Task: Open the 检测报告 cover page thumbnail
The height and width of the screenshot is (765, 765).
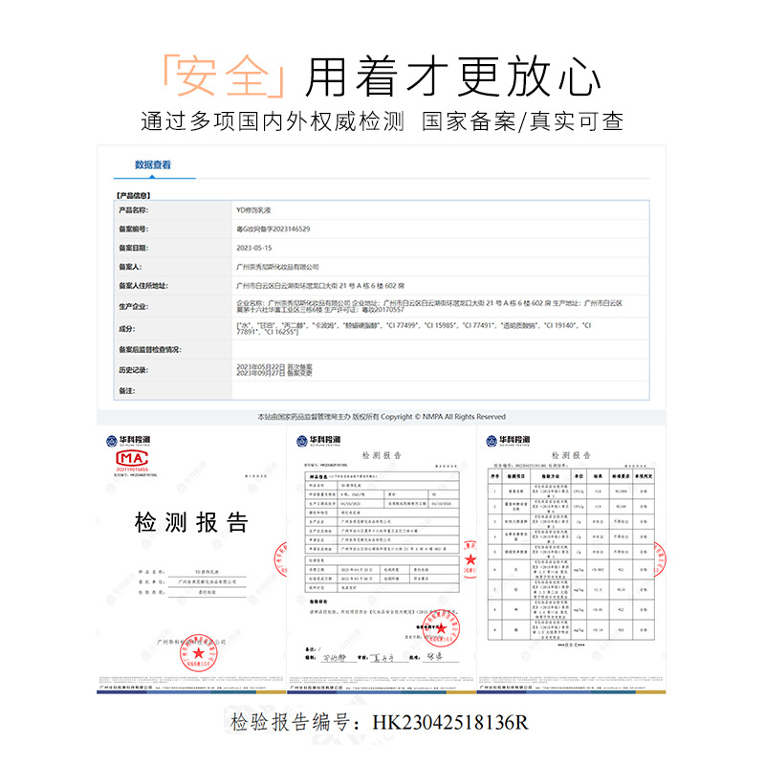Action: [x=190, y=559]
